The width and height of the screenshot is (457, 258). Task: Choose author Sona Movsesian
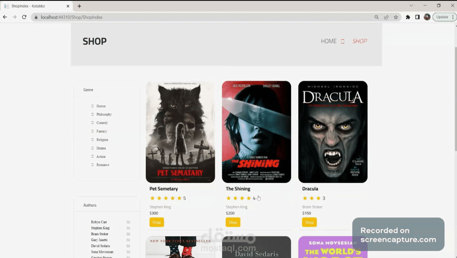tap(102, 252)
